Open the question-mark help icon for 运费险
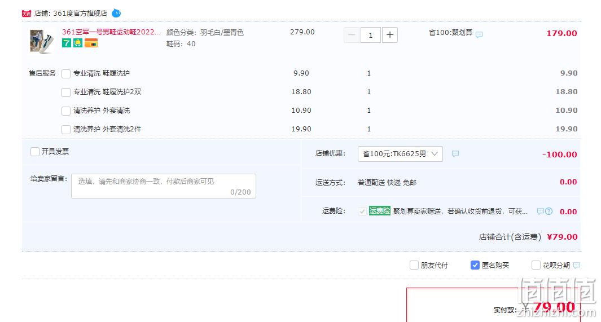Screen dimensions: 601x322 point(549,211)
